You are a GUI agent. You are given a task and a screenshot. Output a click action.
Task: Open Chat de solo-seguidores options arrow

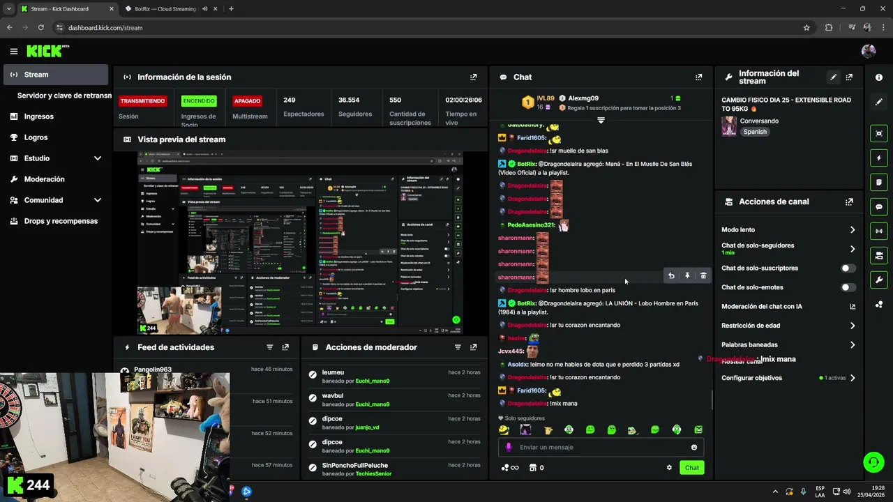tap(852, 249)
